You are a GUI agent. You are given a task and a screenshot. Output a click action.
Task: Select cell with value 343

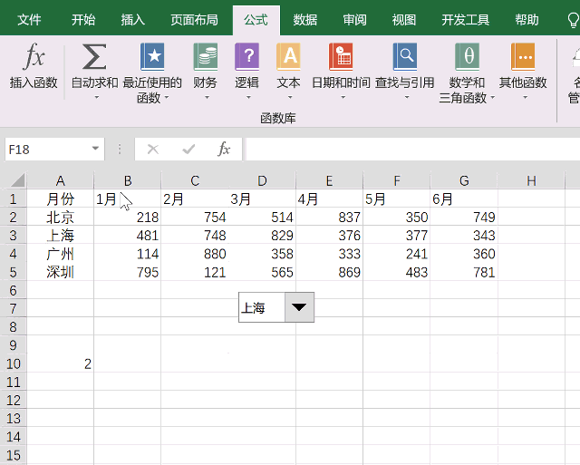coord(464,236)
